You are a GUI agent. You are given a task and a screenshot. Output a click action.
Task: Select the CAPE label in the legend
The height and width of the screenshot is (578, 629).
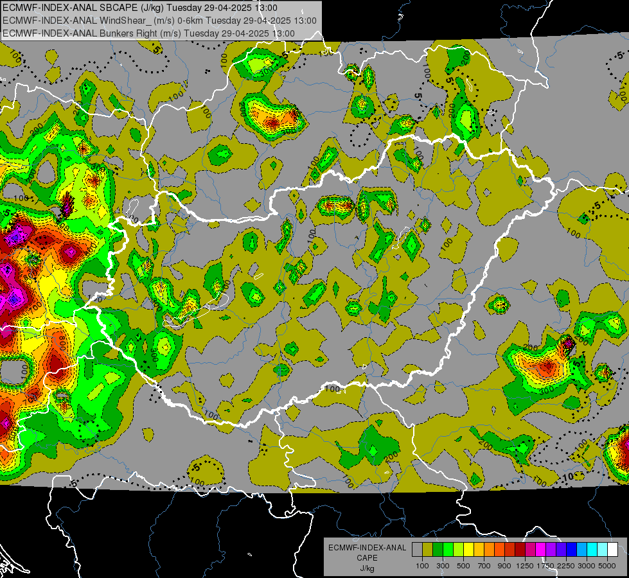(367, 558)
